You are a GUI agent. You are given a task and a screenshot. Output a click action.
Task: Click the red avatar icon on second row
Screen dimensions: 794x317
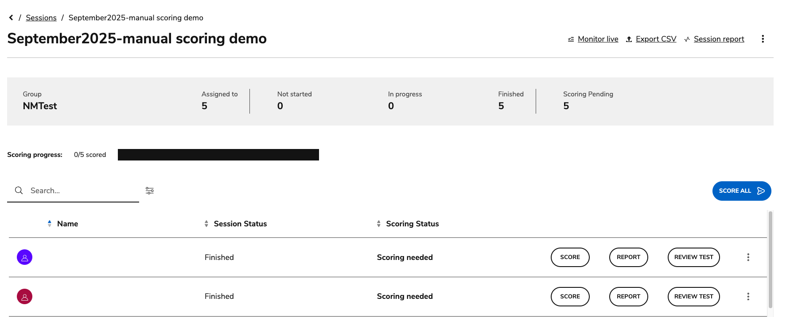(24, 296)
